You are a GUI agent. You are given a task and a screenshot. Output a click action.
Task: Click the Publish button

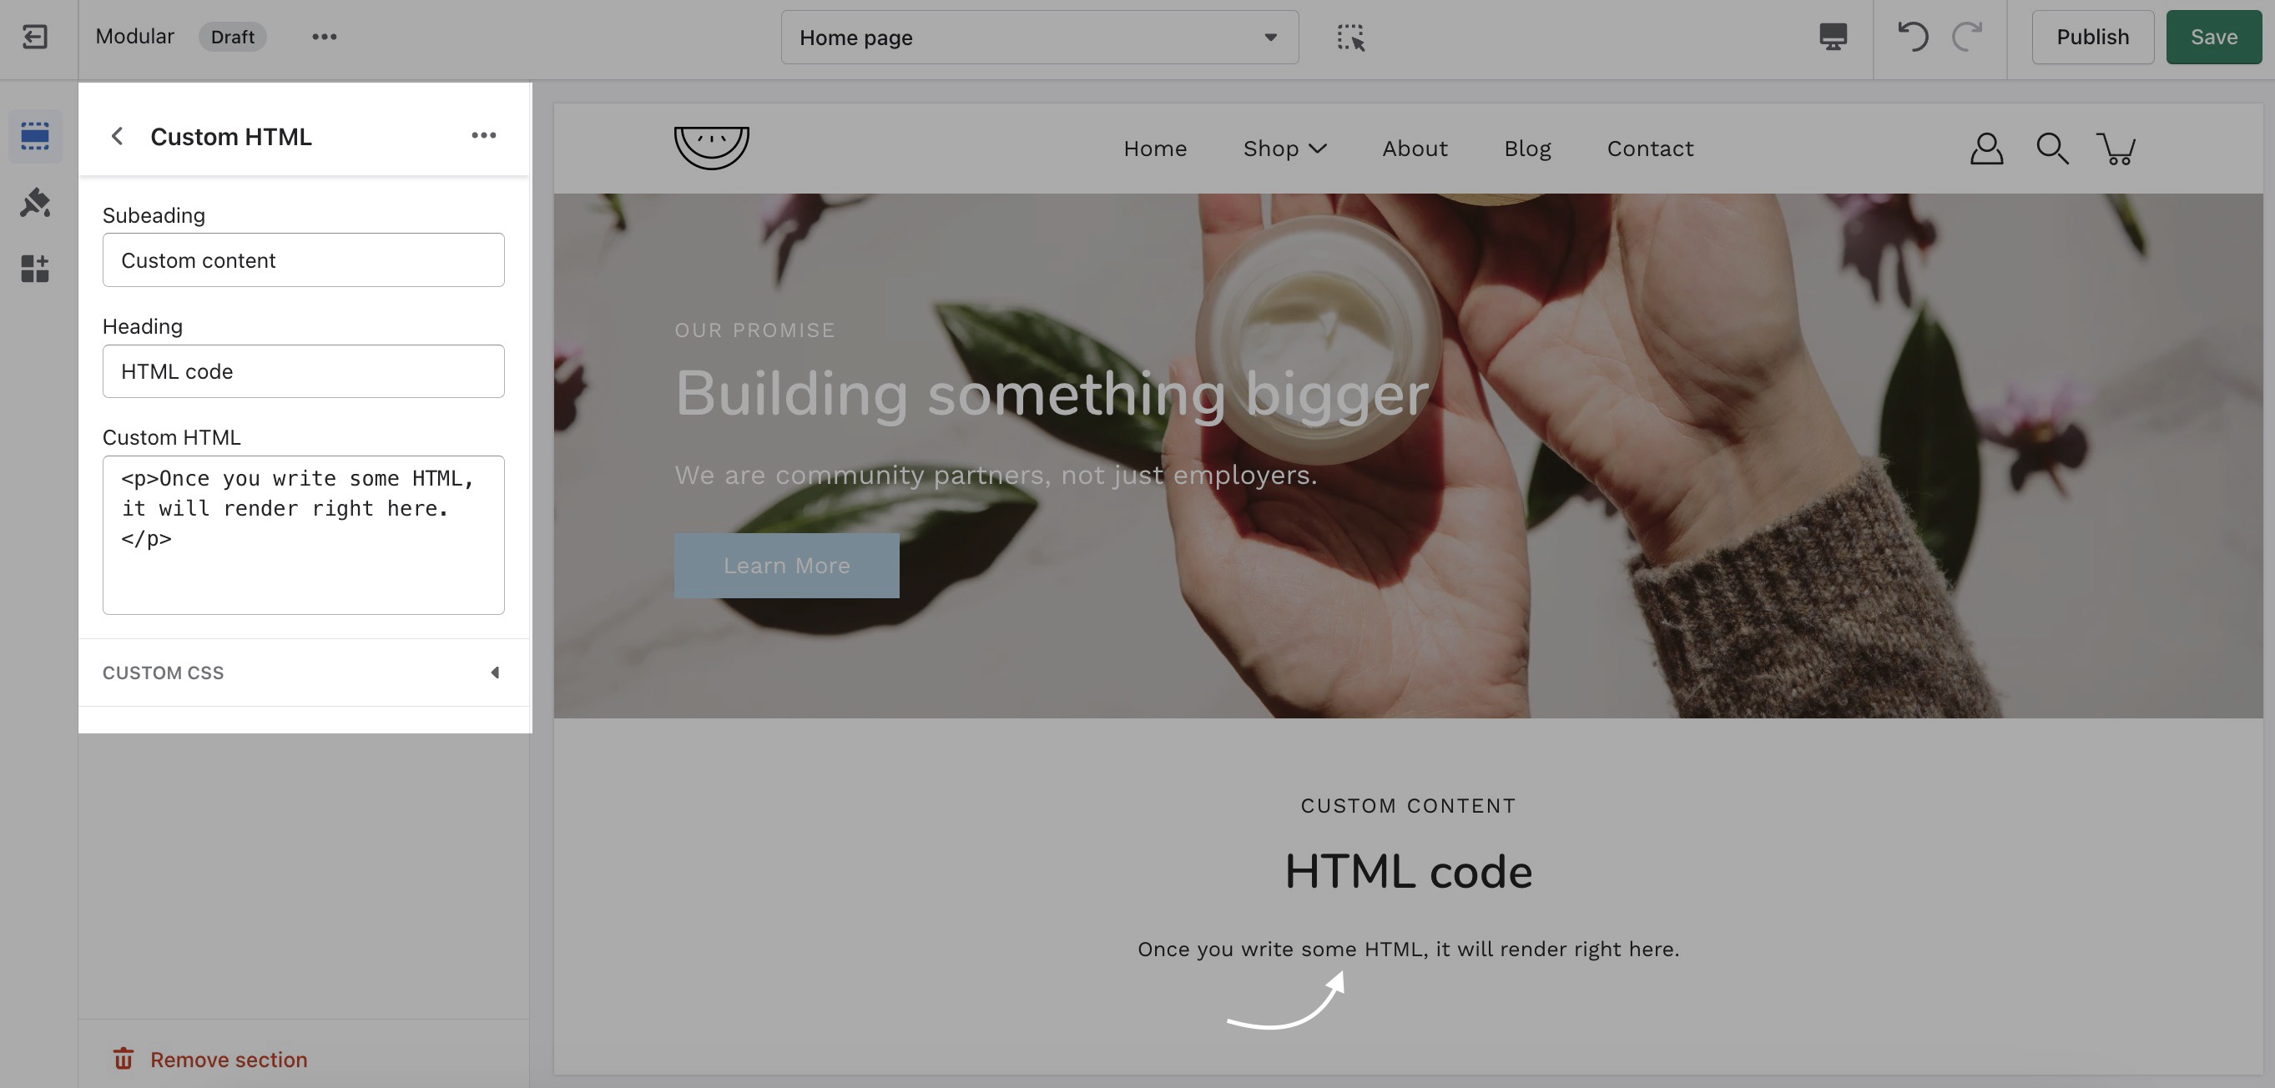point(2092,37)
